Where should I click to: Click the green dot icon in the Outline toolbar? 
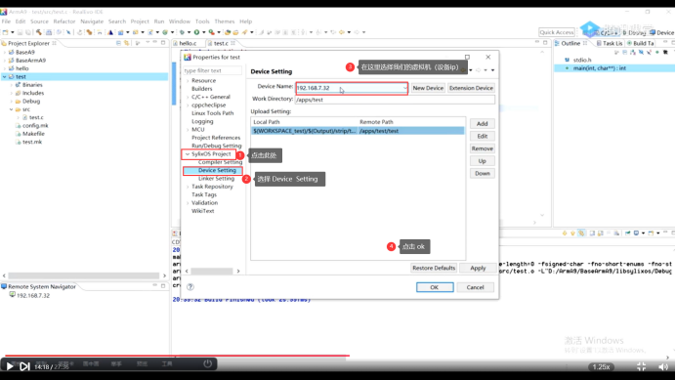657,52
